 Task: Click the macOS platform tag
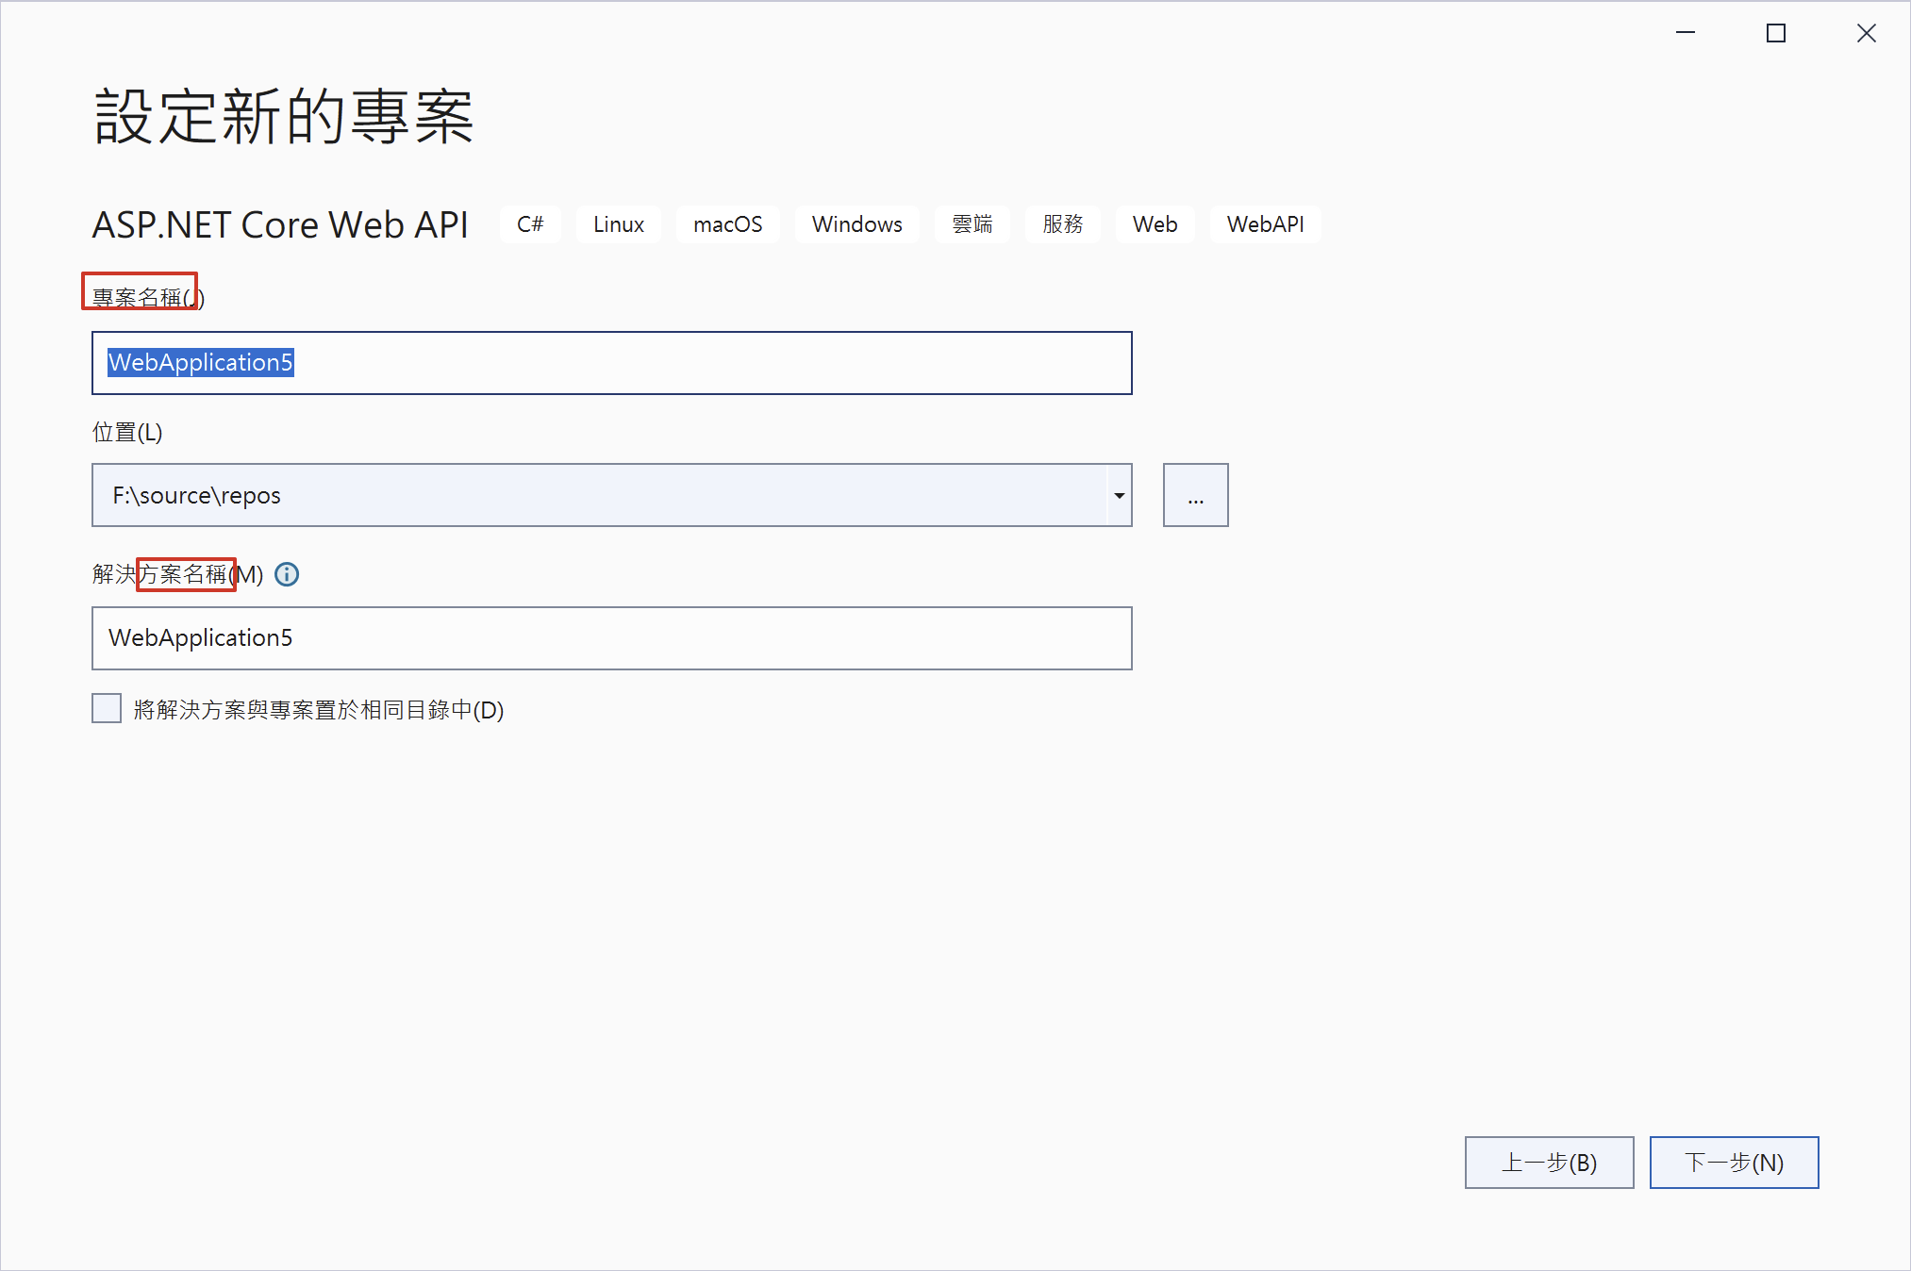click(x=727, y=224)
